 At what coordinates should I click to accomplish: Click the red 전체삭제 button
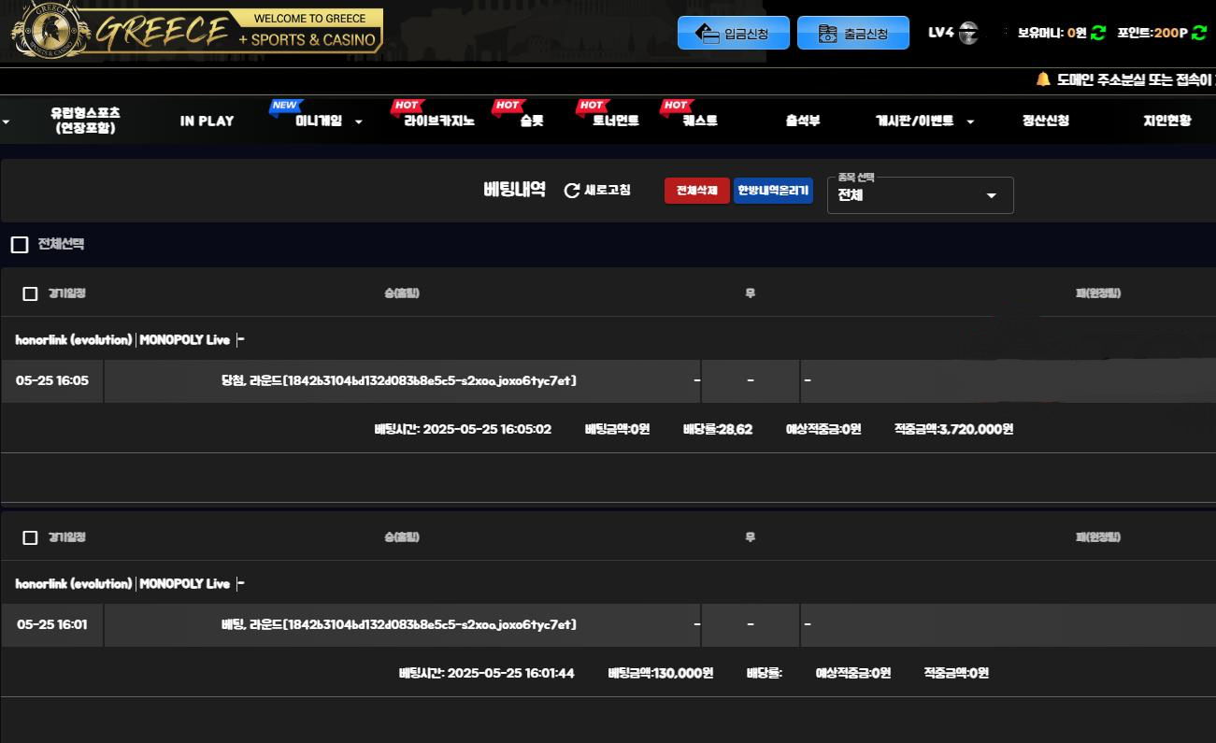(697, 191)
